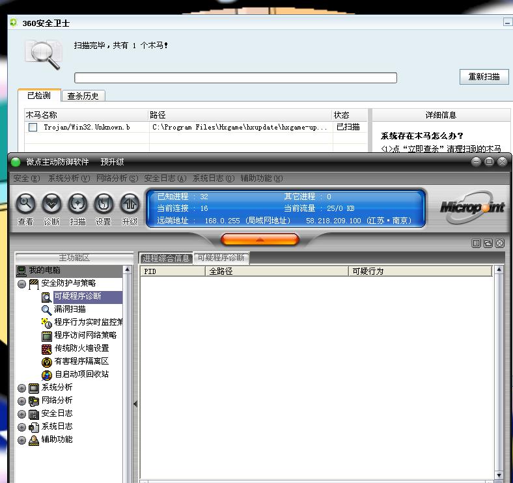The width and height of the screenshot is (513, 483).
Task: Click the 传统防火墙设置 brick wall icon
Action: (x=47, y=349)
